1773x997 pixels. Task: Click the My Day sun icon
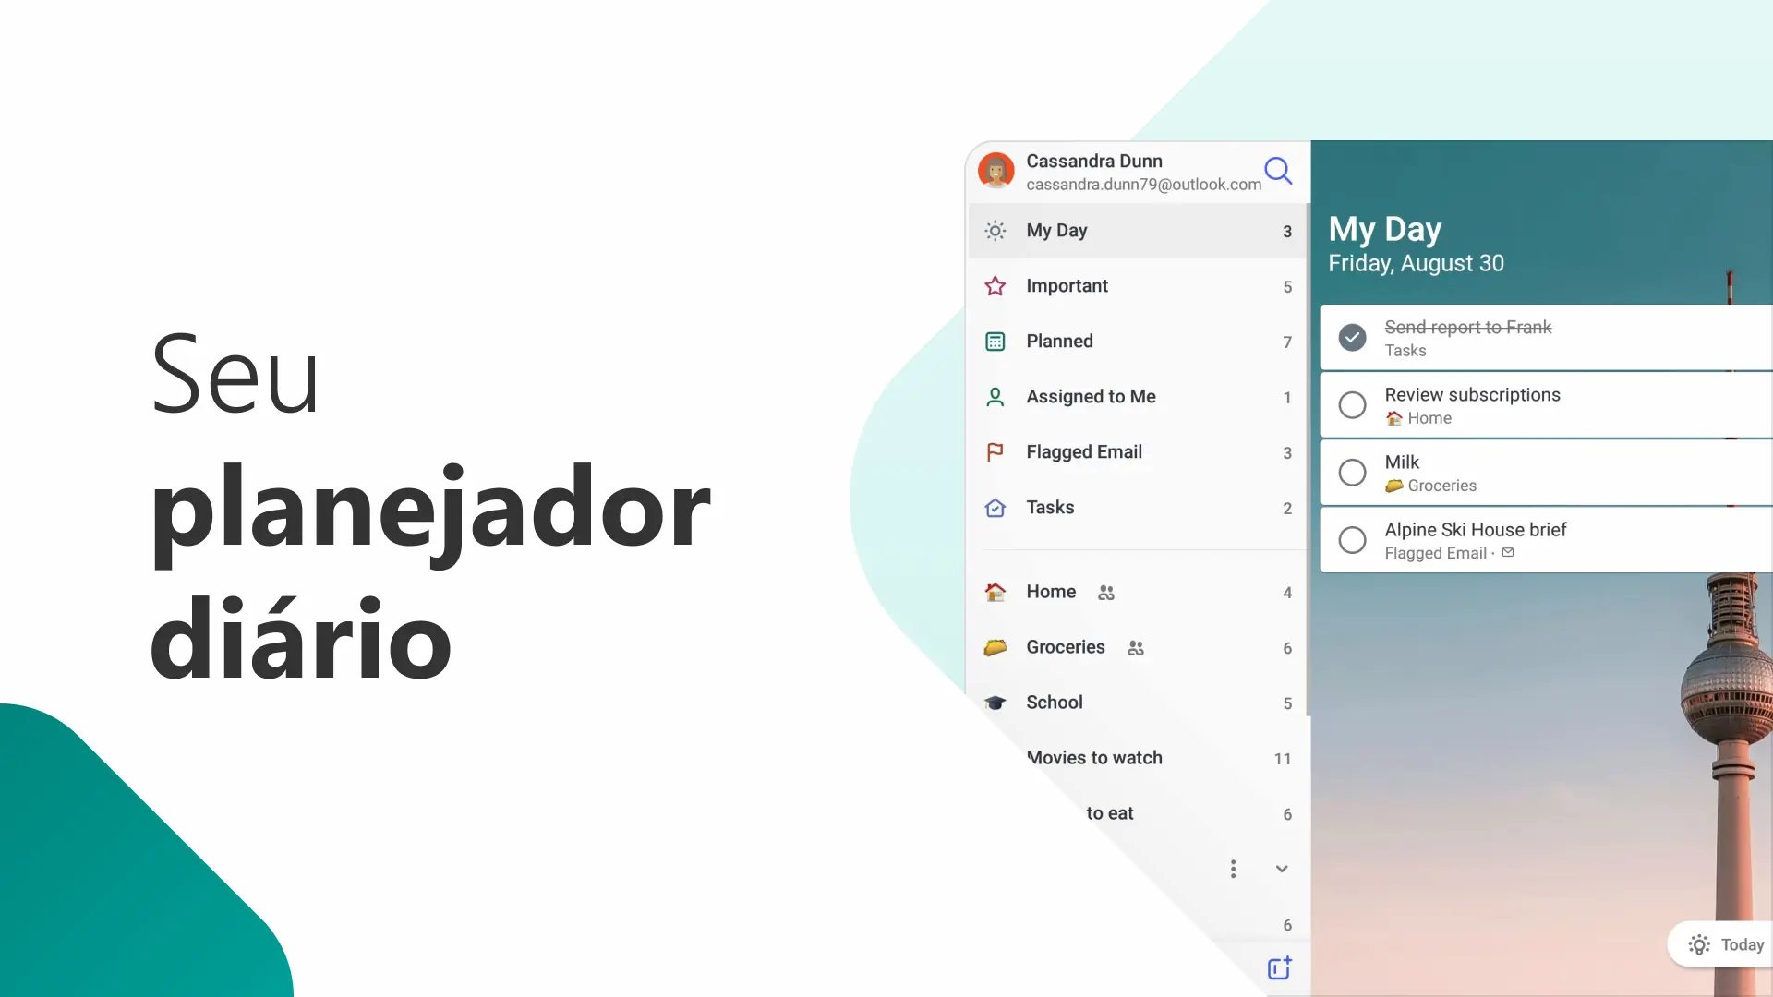pyautogui.click(x=995, y=230)
